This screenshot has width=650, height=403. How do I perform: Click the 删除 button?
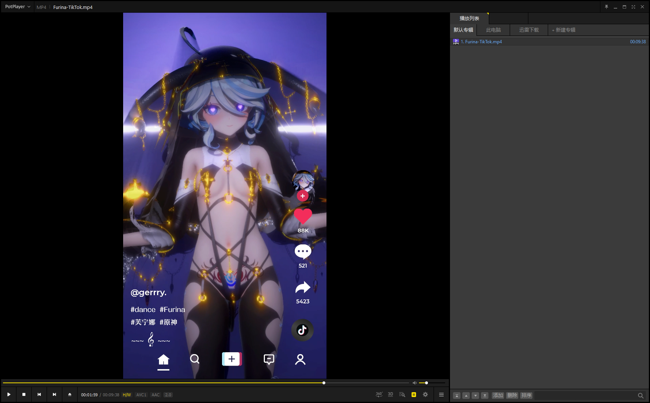coord(512,396)
